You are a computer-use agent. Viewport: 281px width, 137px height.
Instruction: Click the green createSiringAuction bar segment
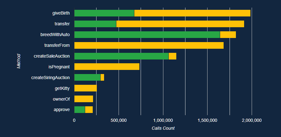[x=87, y=77]
